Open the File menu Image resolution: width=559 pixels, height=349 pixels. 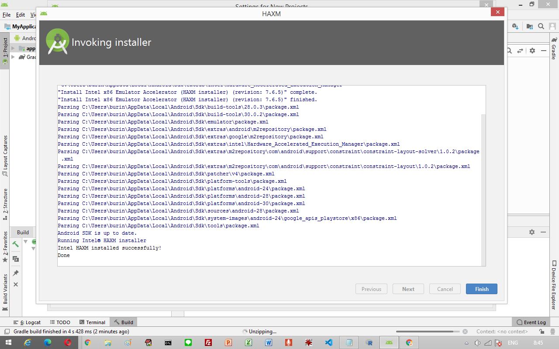point(7,15)
